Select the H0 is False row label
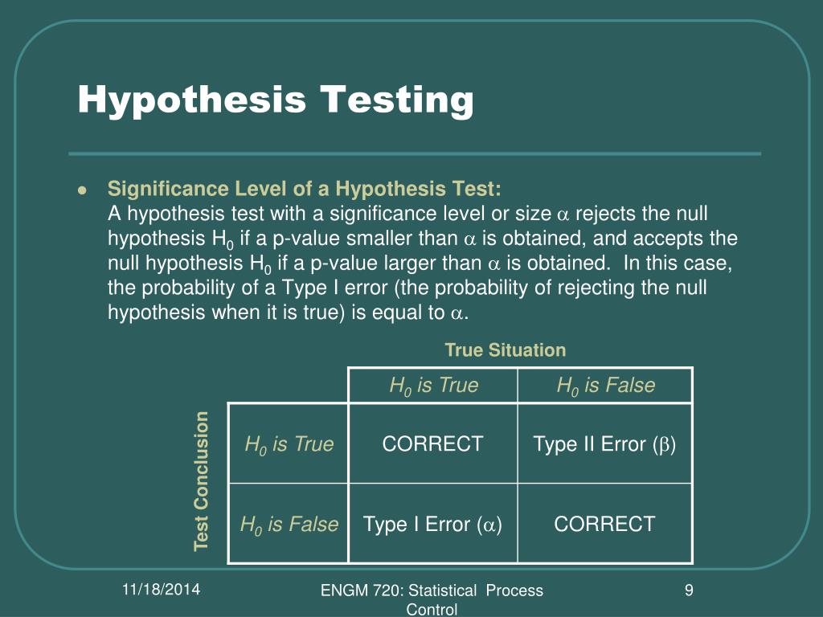The width and height of the screenshot is (823, 617). click(289, 525)
